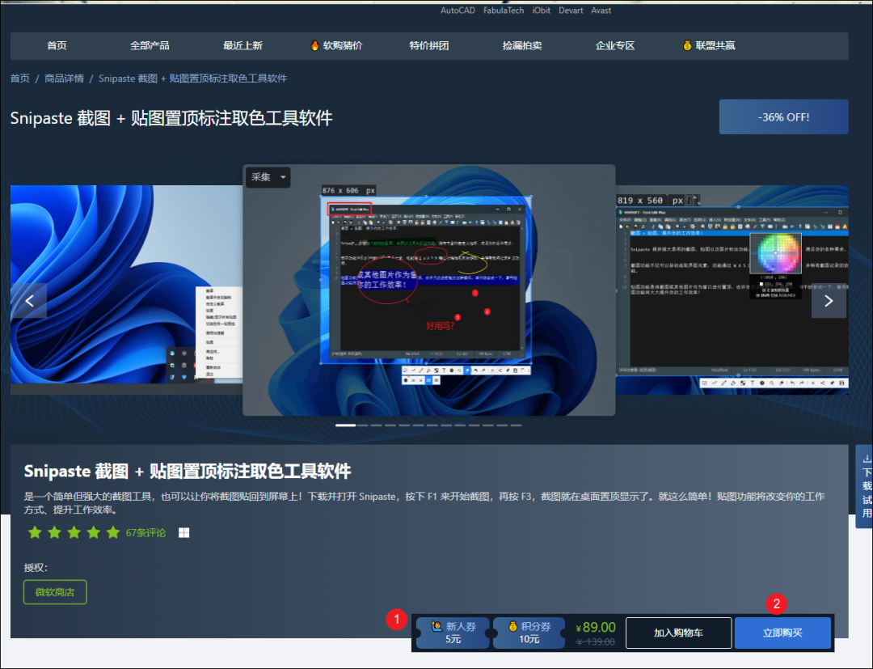Image resolution: width=873 pixels, height=669 pixels.
Task: Click 立即购买 to buy now
Action: 782,633
